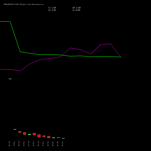The height and width of the screenshot is (151, 151).
Task: Select the red candlestick above 25 Nov
Action: tap(34, 134)
